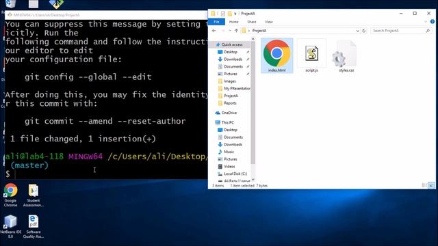
Task: Open Pictures under Quick access
Action: (230, 74)
